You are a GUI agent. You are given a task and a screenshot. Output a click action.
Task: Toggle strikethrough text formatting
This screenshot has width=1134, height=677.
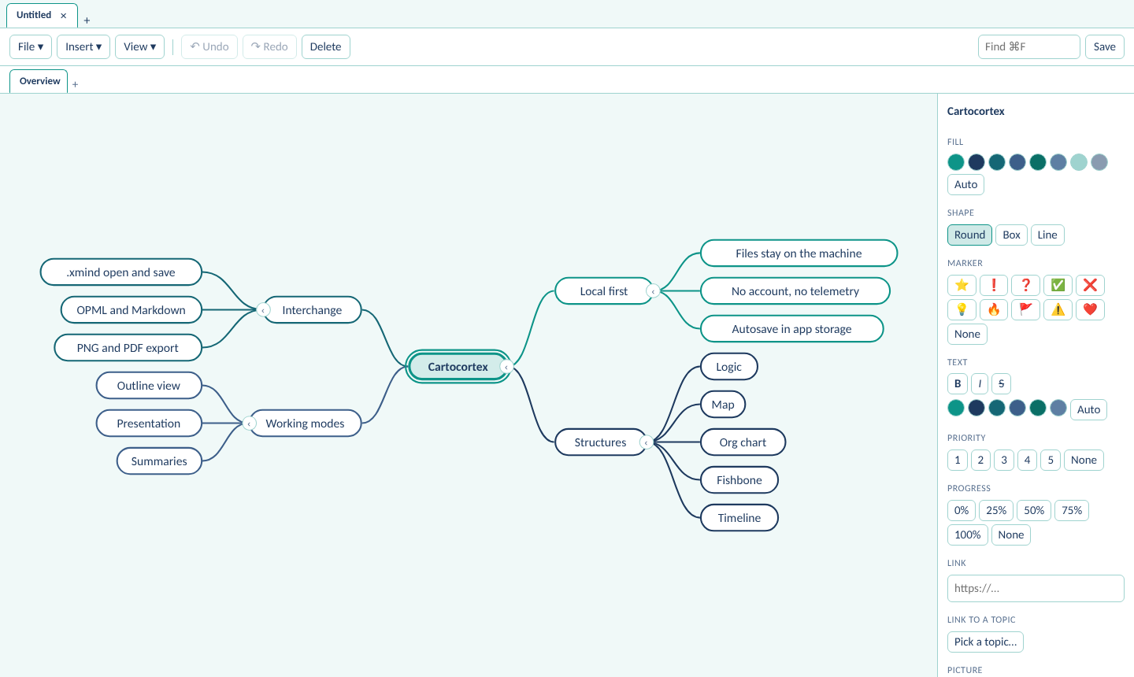tap(1001, 383)
